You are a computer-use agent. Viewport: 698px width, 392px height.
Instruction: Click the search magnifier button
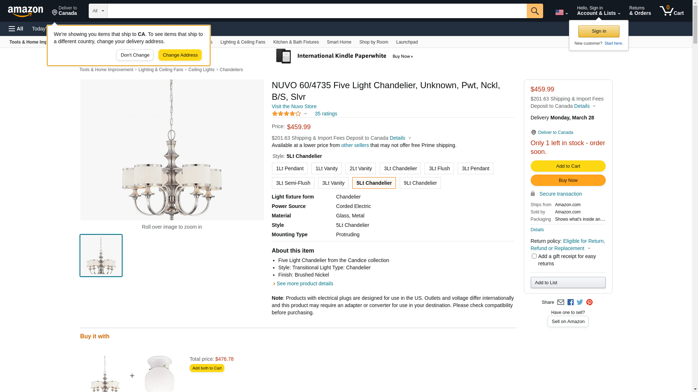(534, 11)
